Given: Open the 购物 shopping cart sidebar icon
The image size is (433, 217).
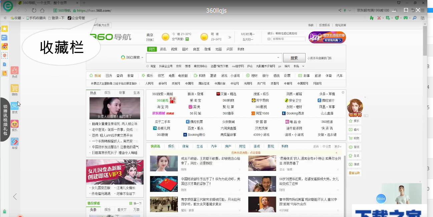Looking at the screenshot, I should pos(14,88).
